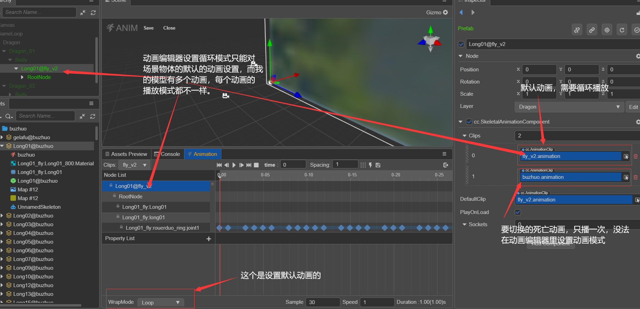640x309 pixels.
Task: Go forward in Inspector history
Action: click(x=473, y=13)
